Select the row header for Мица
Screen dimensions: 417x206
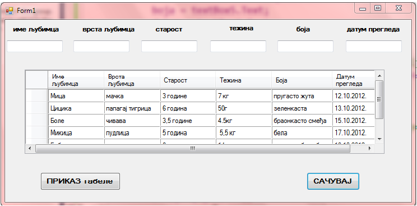(x=36, y=95)
